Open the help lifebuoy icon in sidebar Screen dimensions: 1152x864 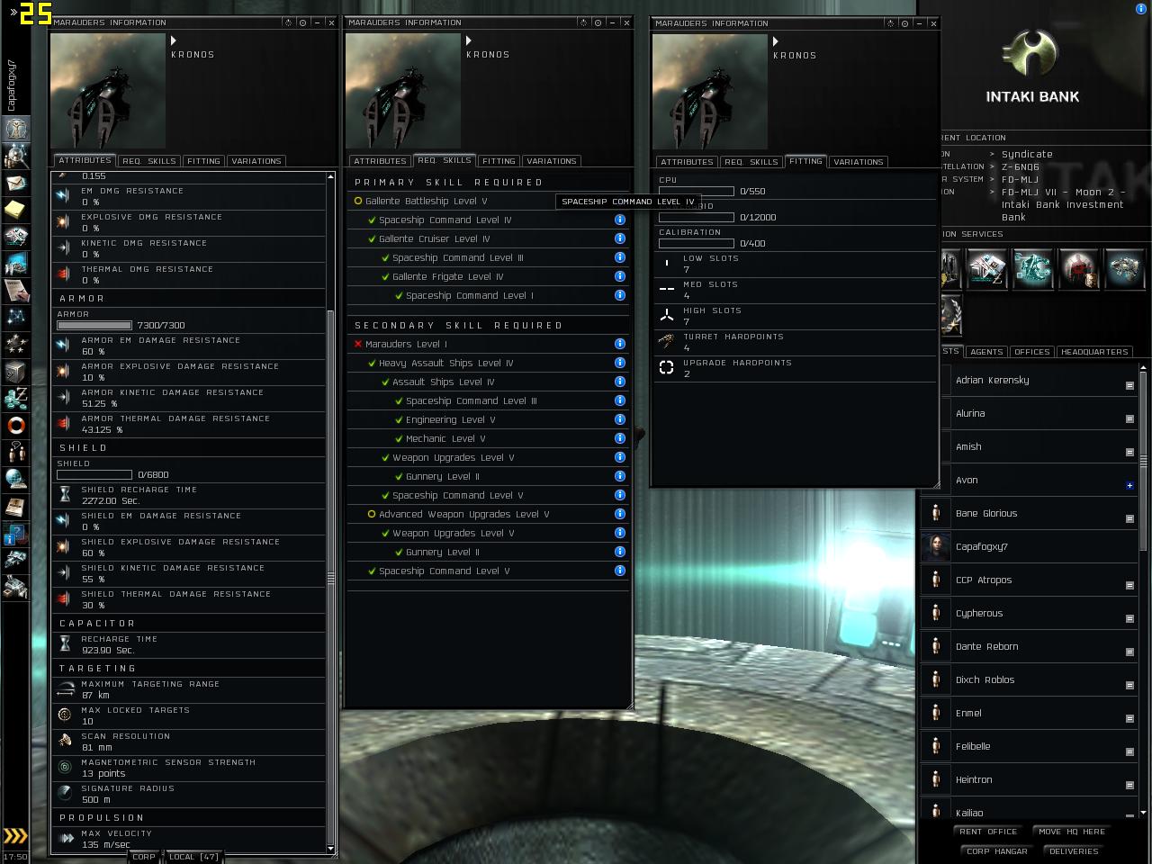(16, 426)
